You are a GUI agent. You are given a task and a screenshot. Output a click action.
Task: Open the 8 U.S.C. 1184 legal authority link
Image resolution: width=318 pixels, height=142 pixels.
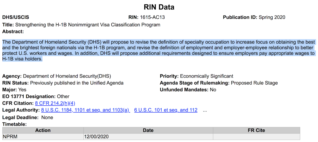coord(85,110)
